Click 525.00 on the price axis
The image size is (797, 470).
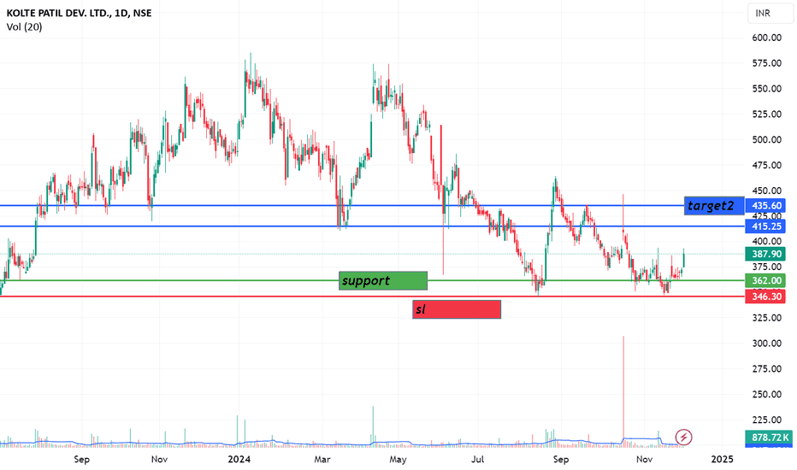(x=766, y=114)
